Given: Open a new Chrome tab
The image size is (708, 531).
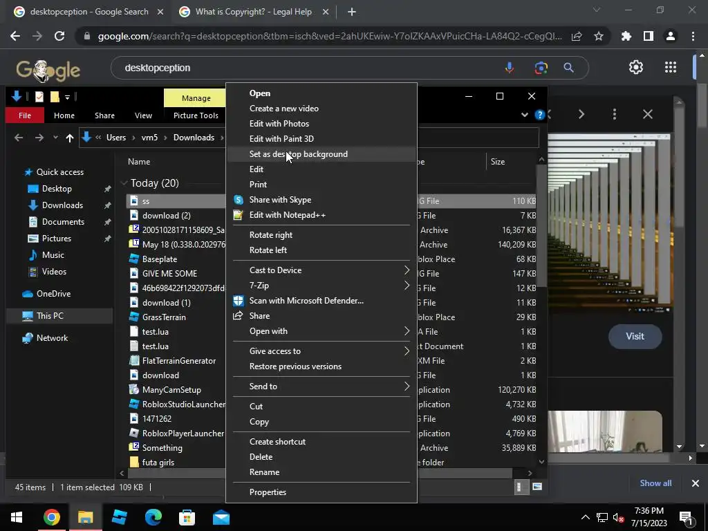Looking at the screenshot, I should pyautogui.click(x=352, y=12).
